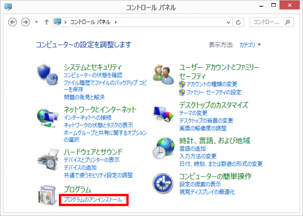Open 視覚ディスプレイの最適化 link
The height and width of the screenshot is (216, 303).
click(x=207, y=192)
